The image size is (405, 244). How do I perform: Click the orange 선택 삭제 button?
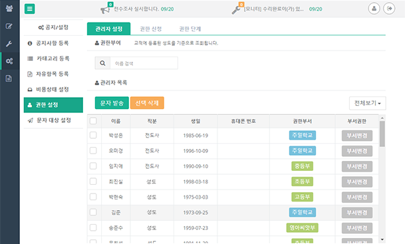coord(147,103)
